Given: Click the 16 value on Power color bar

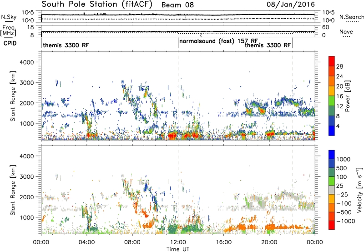Looking at the screenshot, I should click(339, 96).
